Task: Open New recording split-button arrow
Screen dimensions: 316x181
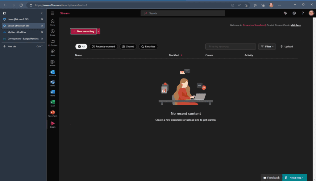Action: pos(98,31)
